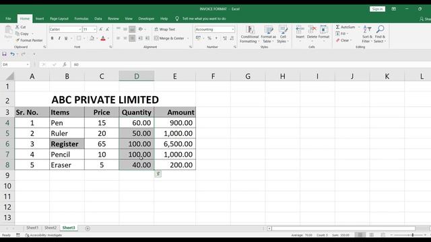Click the AutoSum sigma icon
This screenshot has height=242, width=431.
coord(337,27)
